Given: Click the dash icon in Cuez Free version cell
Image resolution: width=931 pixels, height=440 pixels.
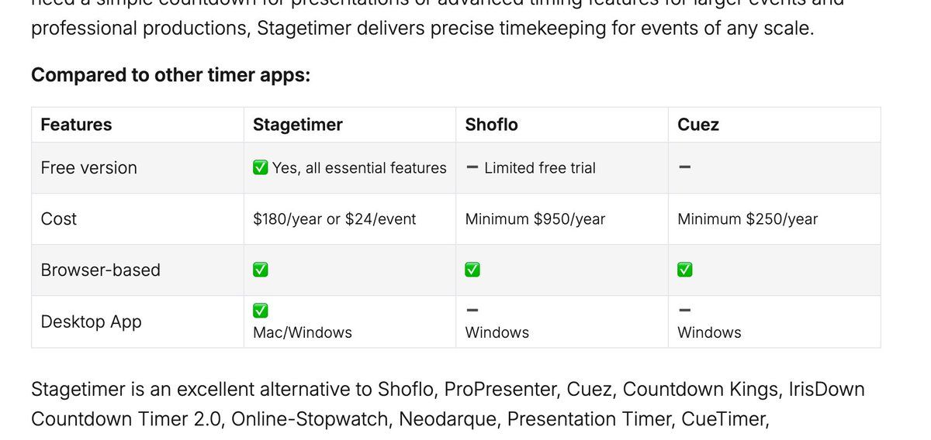Looking at the screenshot, I should tap(684, 167).
